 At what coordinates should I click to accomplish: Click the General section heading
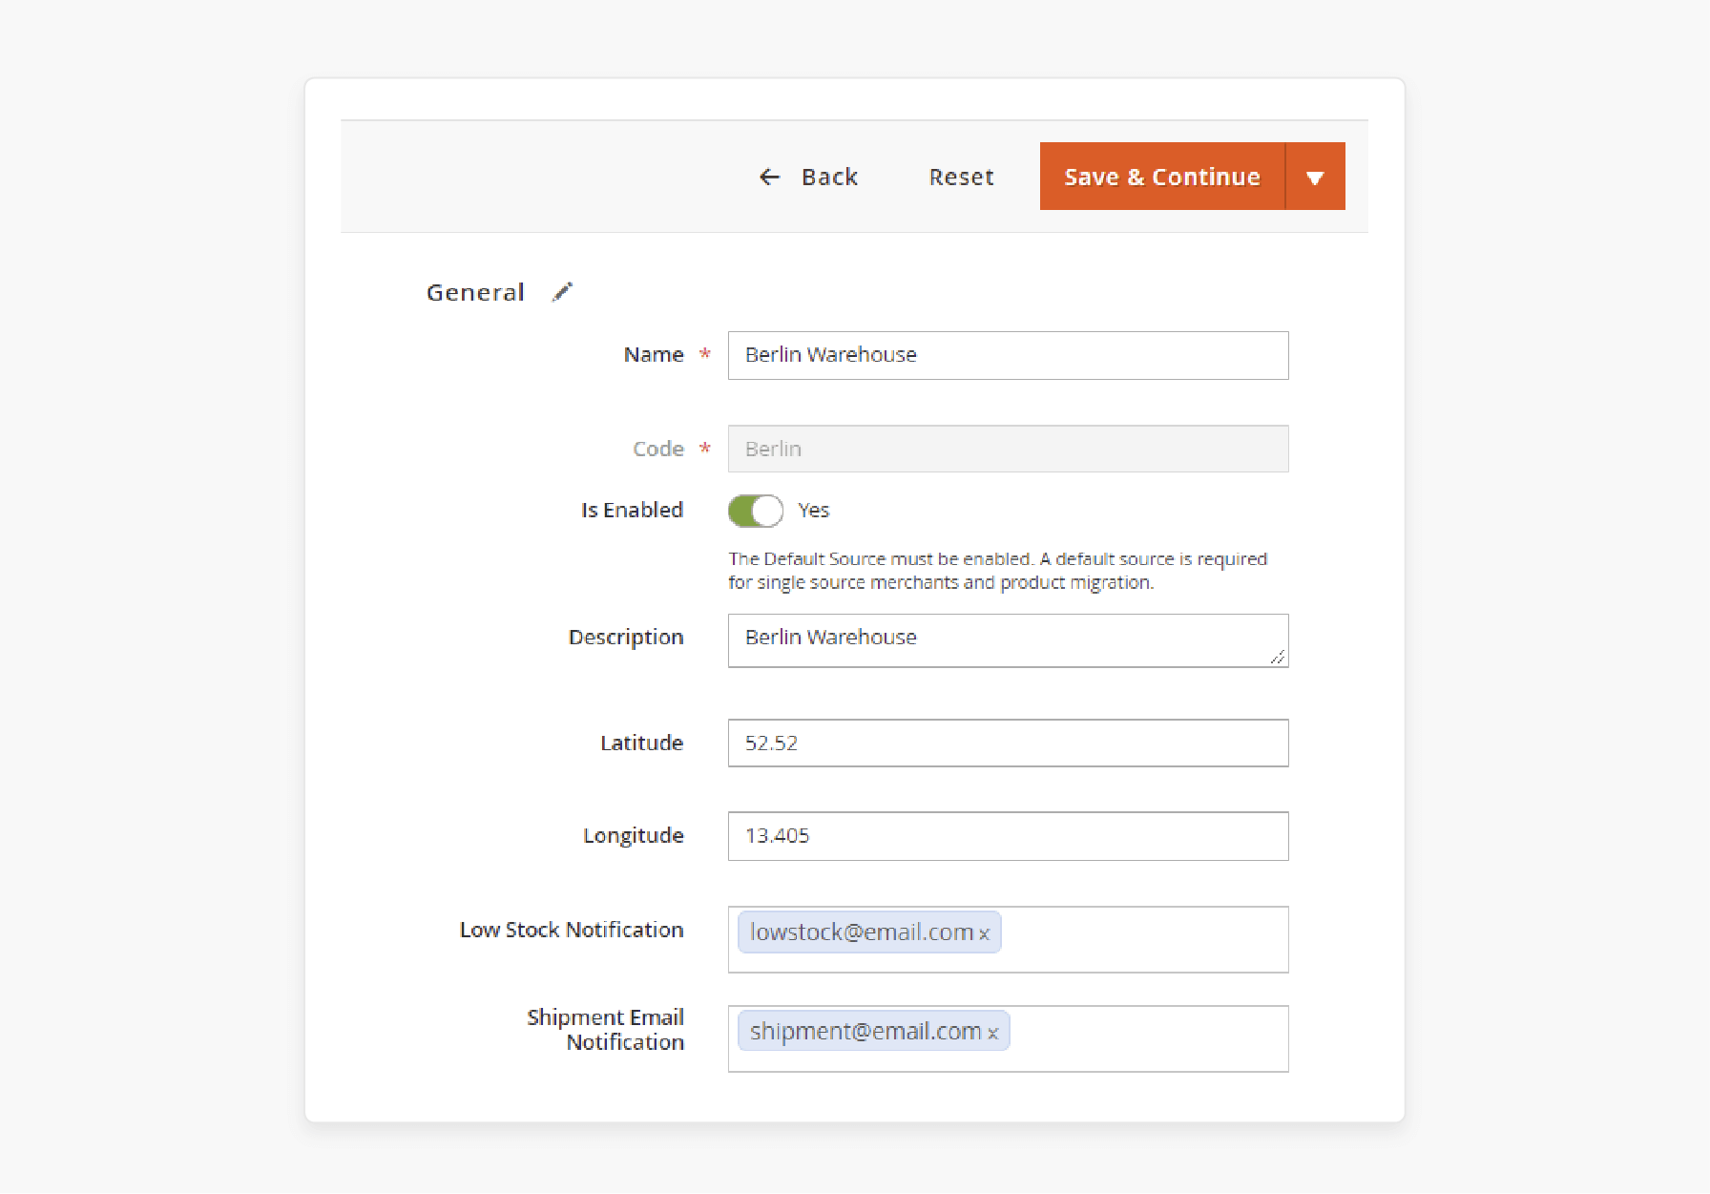(x=475, y=292)
